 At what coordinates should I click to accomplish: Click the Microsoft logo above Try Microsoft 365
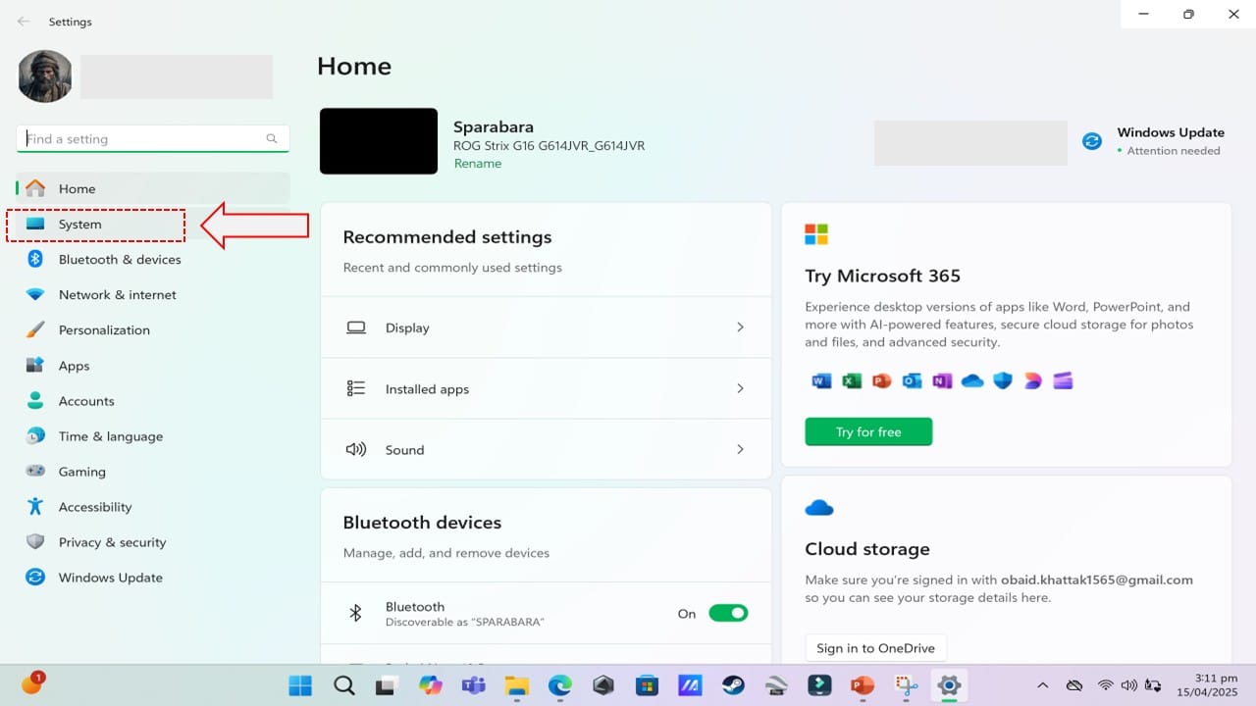(816, 234)
